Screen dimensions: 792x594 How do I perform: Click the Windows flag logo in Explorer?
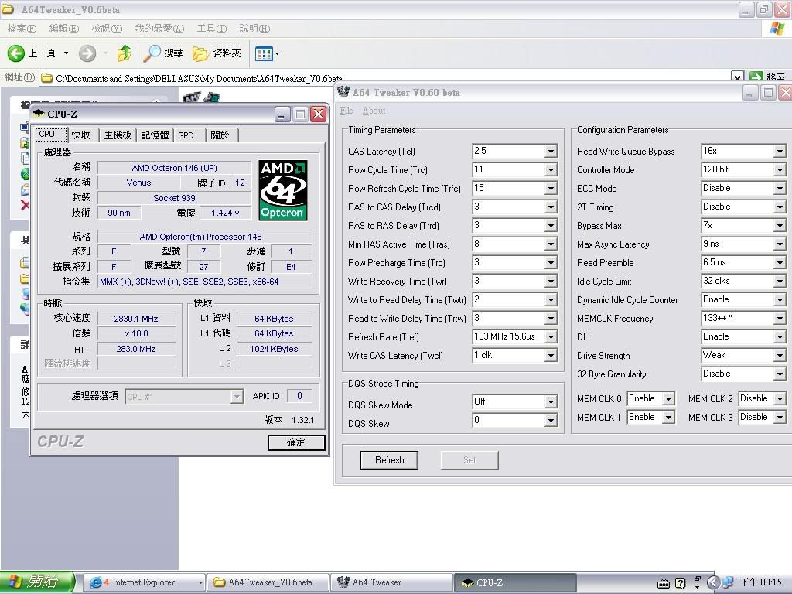point(777,29)
